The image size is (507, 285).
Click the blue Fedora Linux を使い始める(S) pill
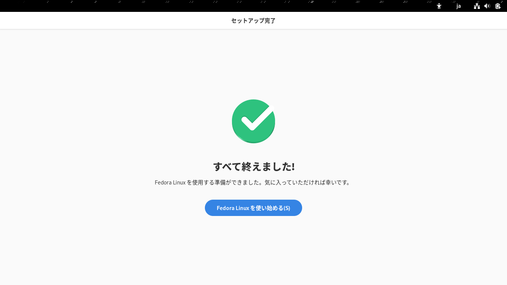253,208
